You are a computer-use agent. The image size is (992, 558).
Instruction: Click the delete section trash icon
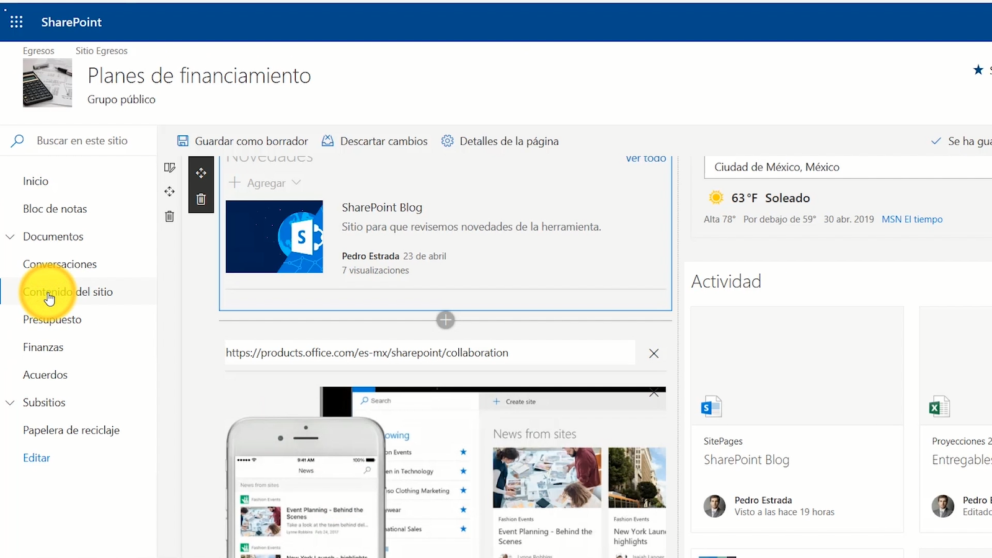169,216
